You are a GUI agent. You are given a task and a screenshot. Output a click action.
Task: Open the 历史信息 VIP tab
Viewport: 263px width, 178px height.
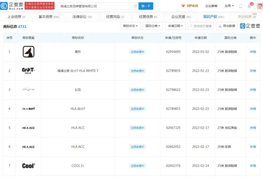click(247, 16)
